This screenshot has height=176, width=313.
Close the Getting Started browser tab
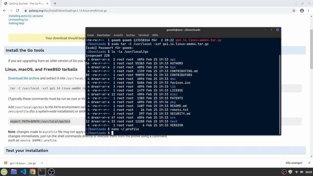tap(47, 3)
